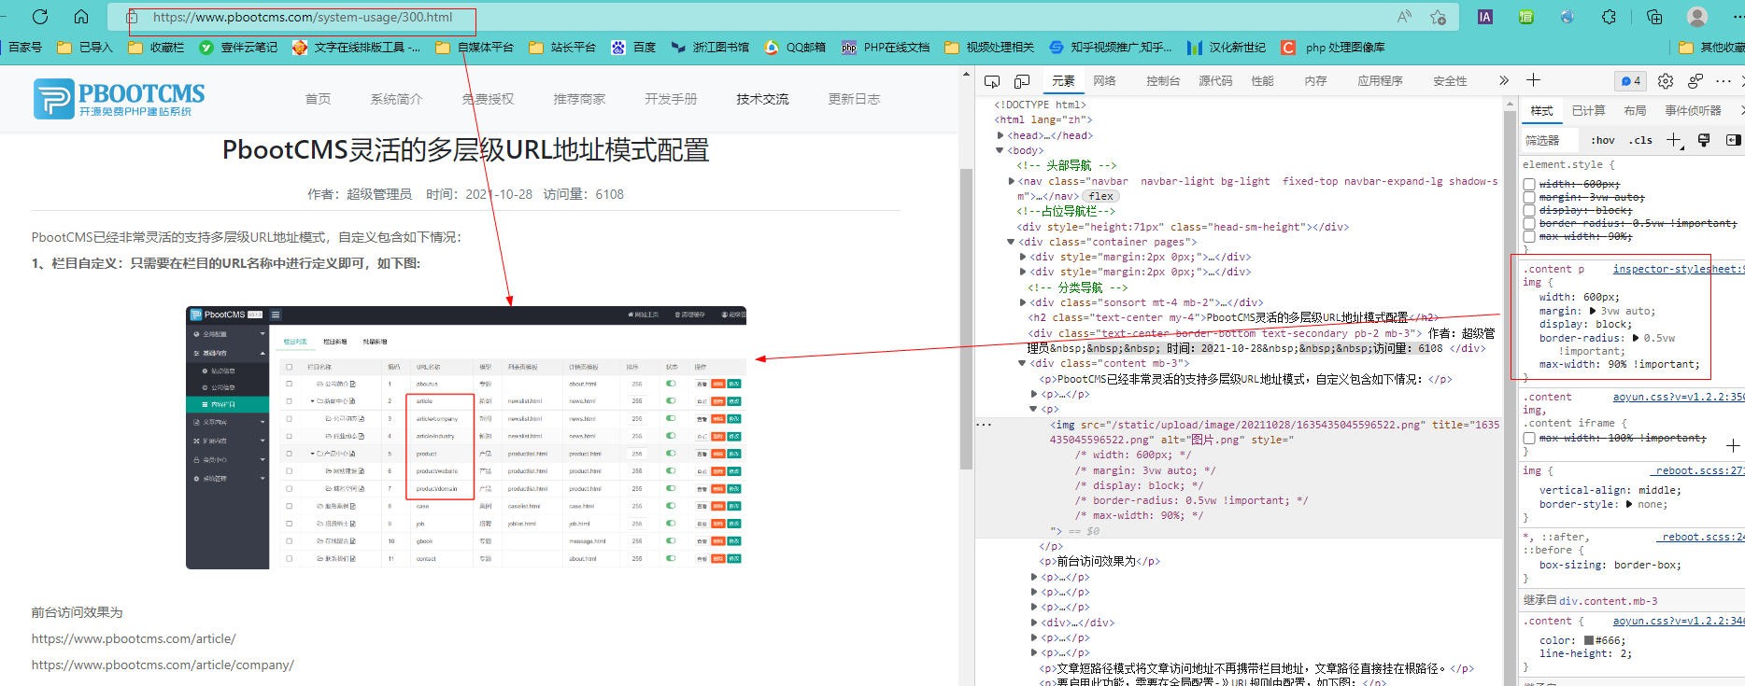Enable the border-radius: 0.5vw checkbox
The width and height of the screenshot is (1745, 686).
1529,224
